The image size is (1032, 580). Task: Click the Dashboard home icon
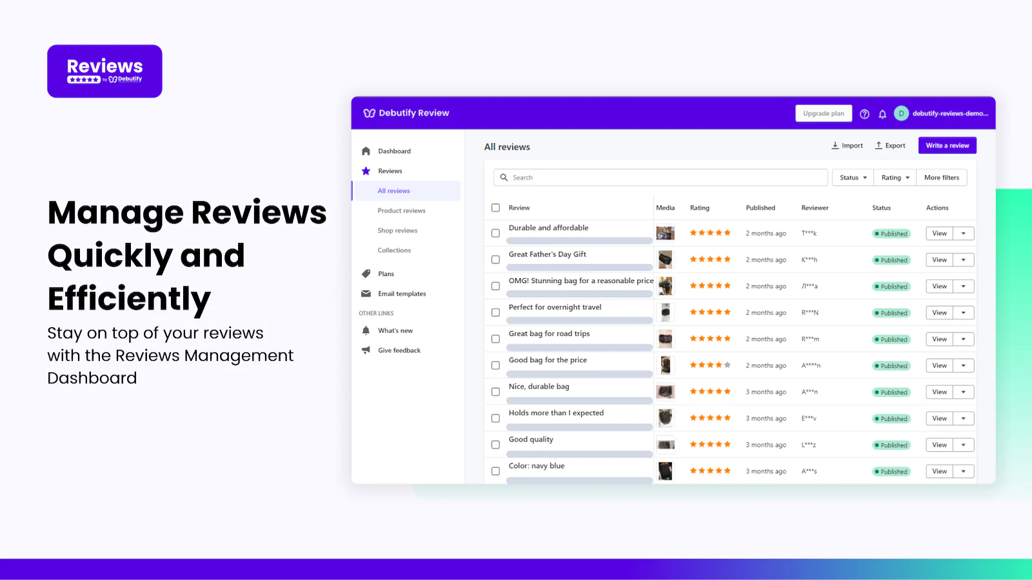366,151
